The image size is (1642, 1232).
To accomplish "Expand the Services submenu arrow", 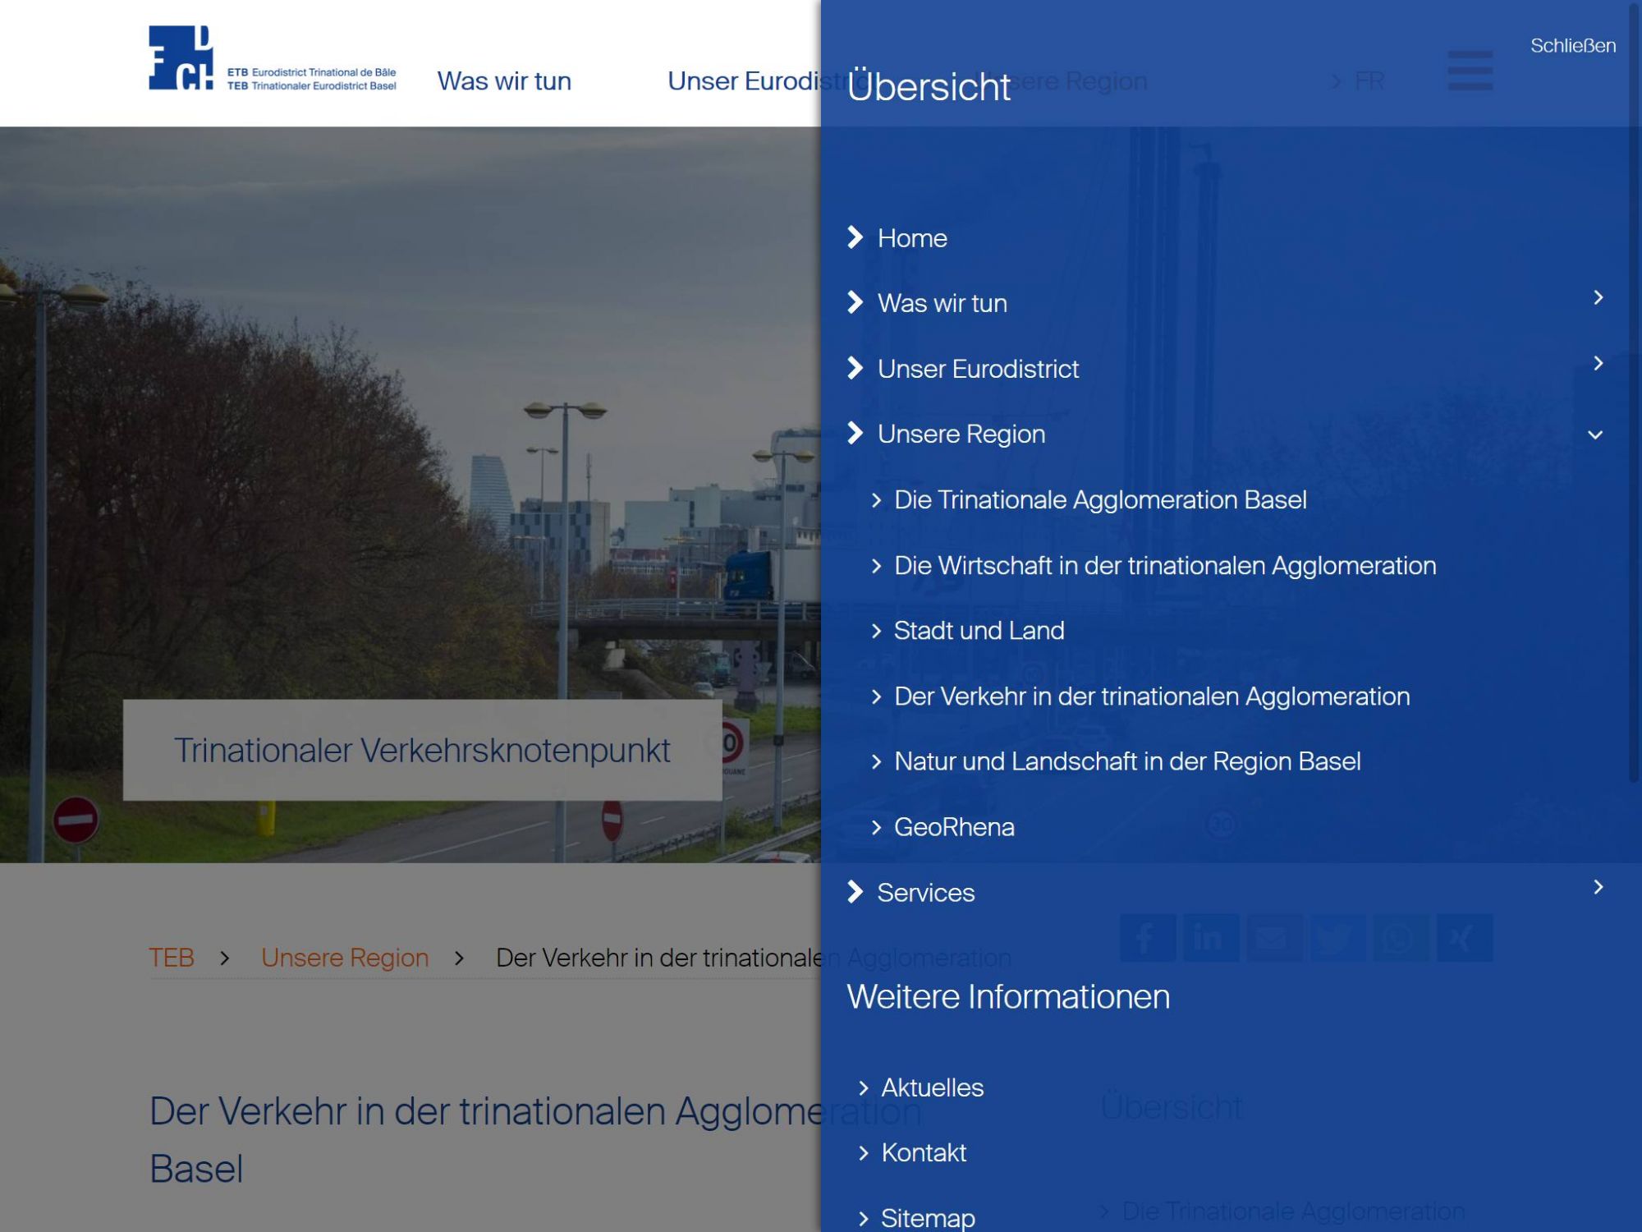I will 1597,888.
